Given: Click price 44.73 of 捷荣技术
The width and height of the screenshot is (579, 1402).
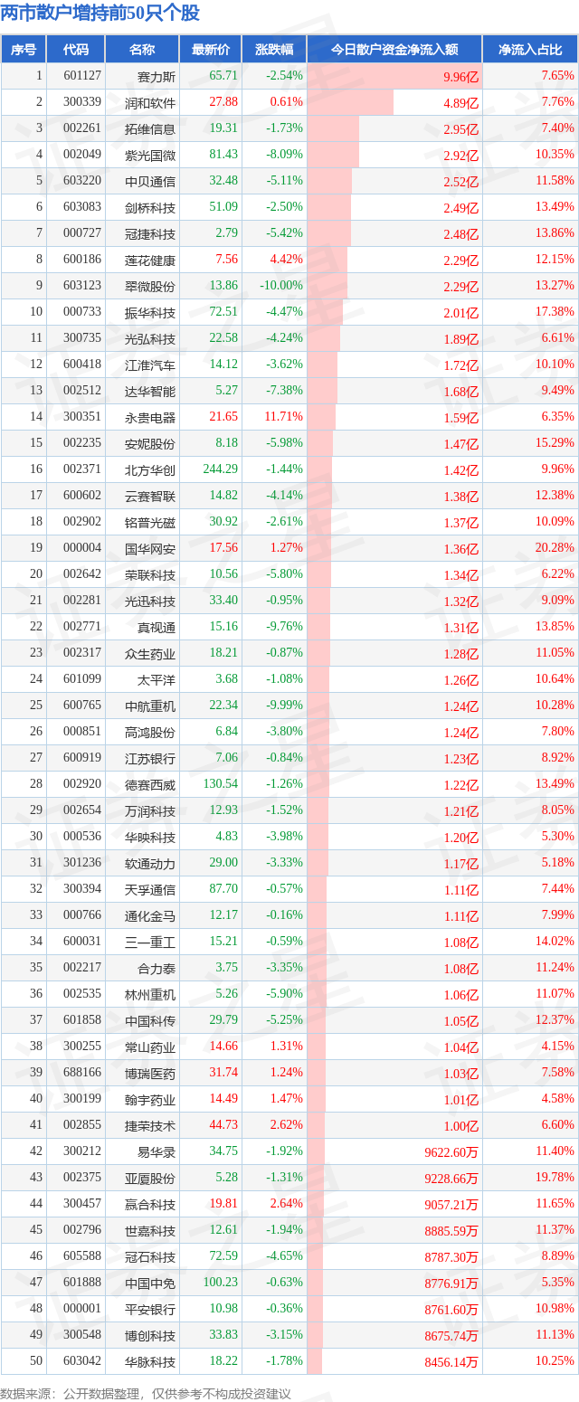Looking at the screenshot, I should [223, 1125].
